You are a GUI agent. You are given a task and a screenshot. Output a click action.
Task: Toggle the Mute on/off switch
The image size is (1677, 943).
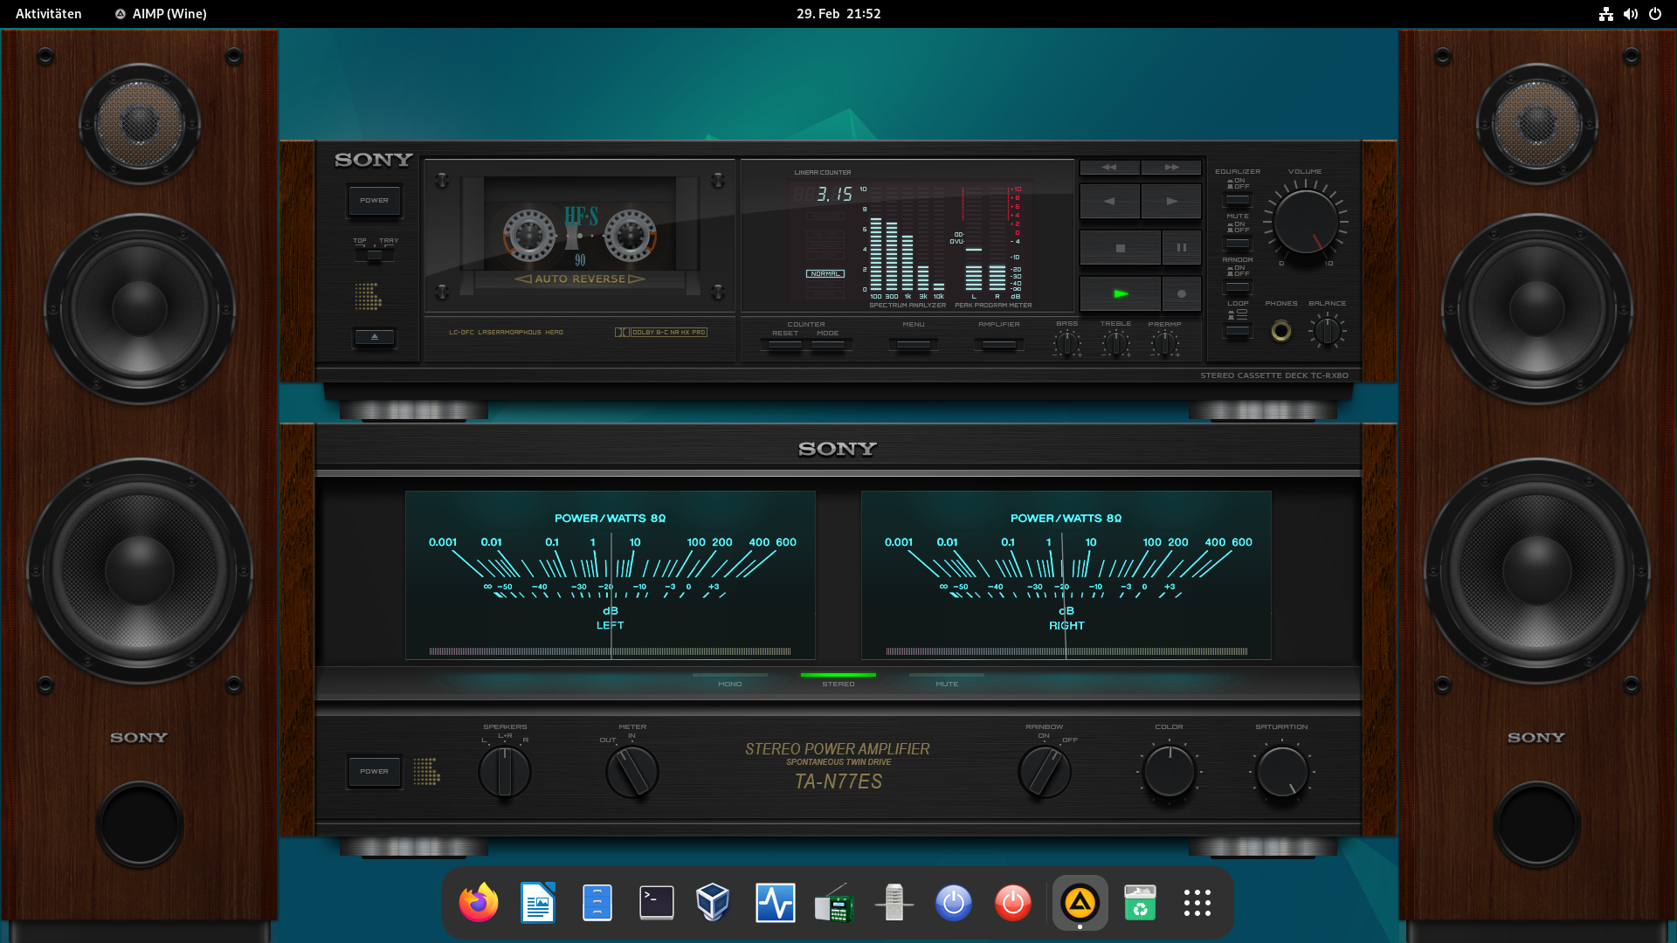point(1237,244)
